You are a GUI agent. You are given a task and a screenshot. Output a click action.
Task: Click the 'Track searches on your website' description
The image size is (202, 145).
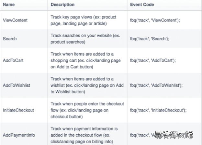pos(85,39)
